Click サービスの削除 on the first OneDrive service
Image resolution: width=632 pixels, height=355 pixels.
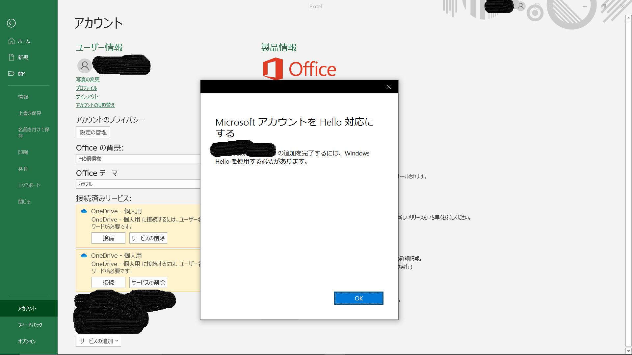click(x=148, y=238)
